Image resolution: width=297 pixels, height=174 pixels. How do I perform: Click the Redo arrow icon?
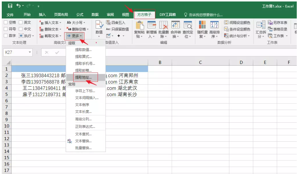(x=29, y=6)
